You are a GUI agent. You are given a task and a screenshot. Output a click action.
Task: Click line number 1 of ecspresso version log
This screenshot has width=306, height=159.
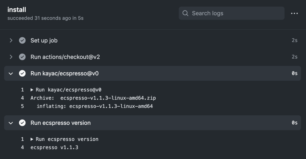[22, 139]
